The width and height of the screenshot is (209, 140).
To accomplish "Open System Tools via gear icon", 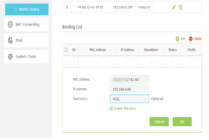I will (x=10, y=57).
